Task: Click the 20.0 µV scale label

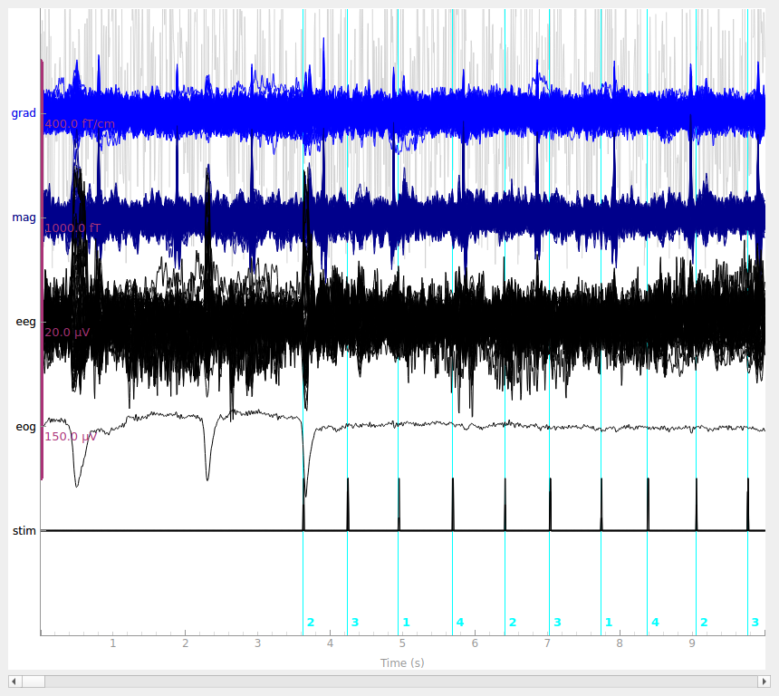Action: click(x=67, y=332)
